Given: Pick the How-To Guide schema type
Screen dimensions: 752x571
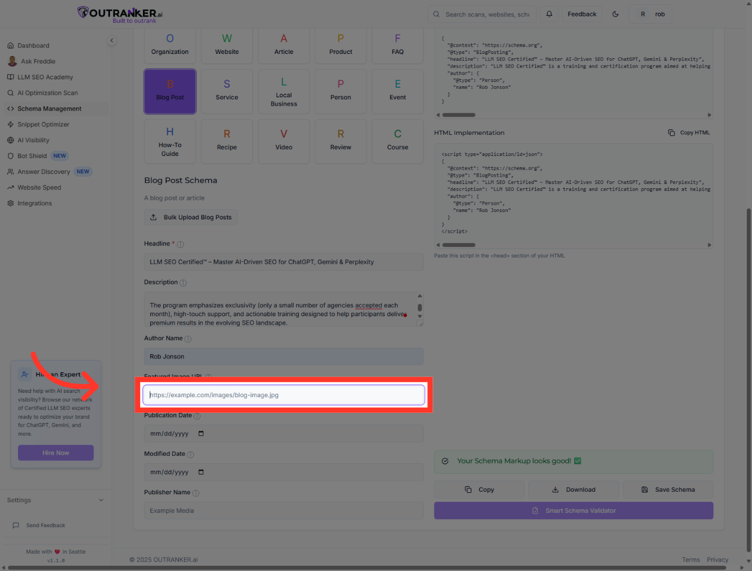Looking at the screenshot, I should click(170, 142).
